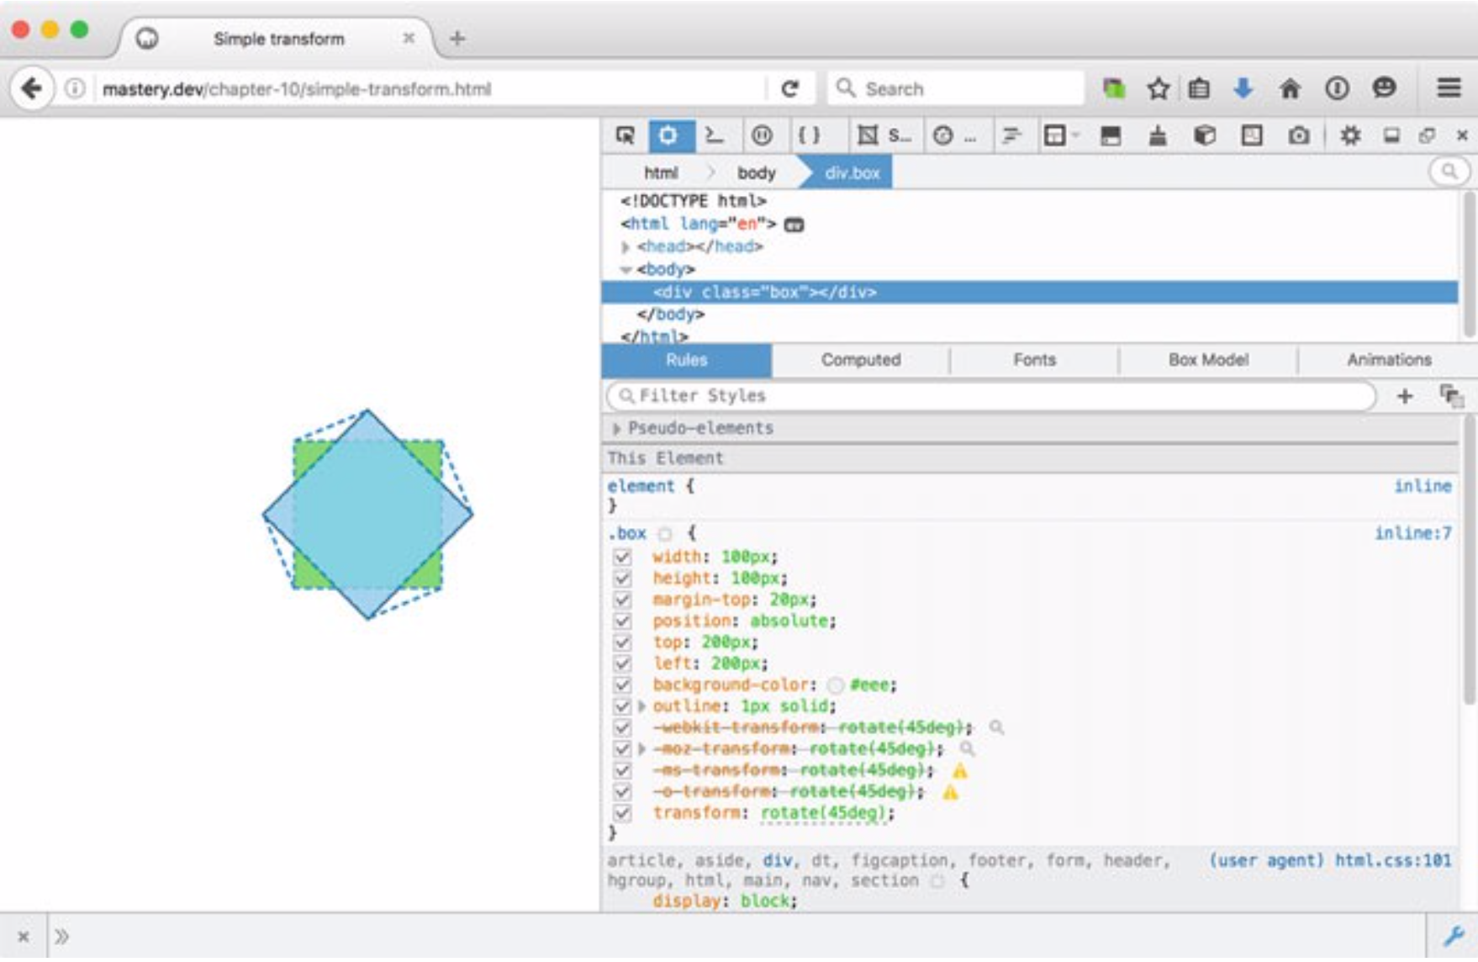This screenshot has width=1478, height=962.
Task: Open the Animations tab
Action: click(x=1389, y=360)
